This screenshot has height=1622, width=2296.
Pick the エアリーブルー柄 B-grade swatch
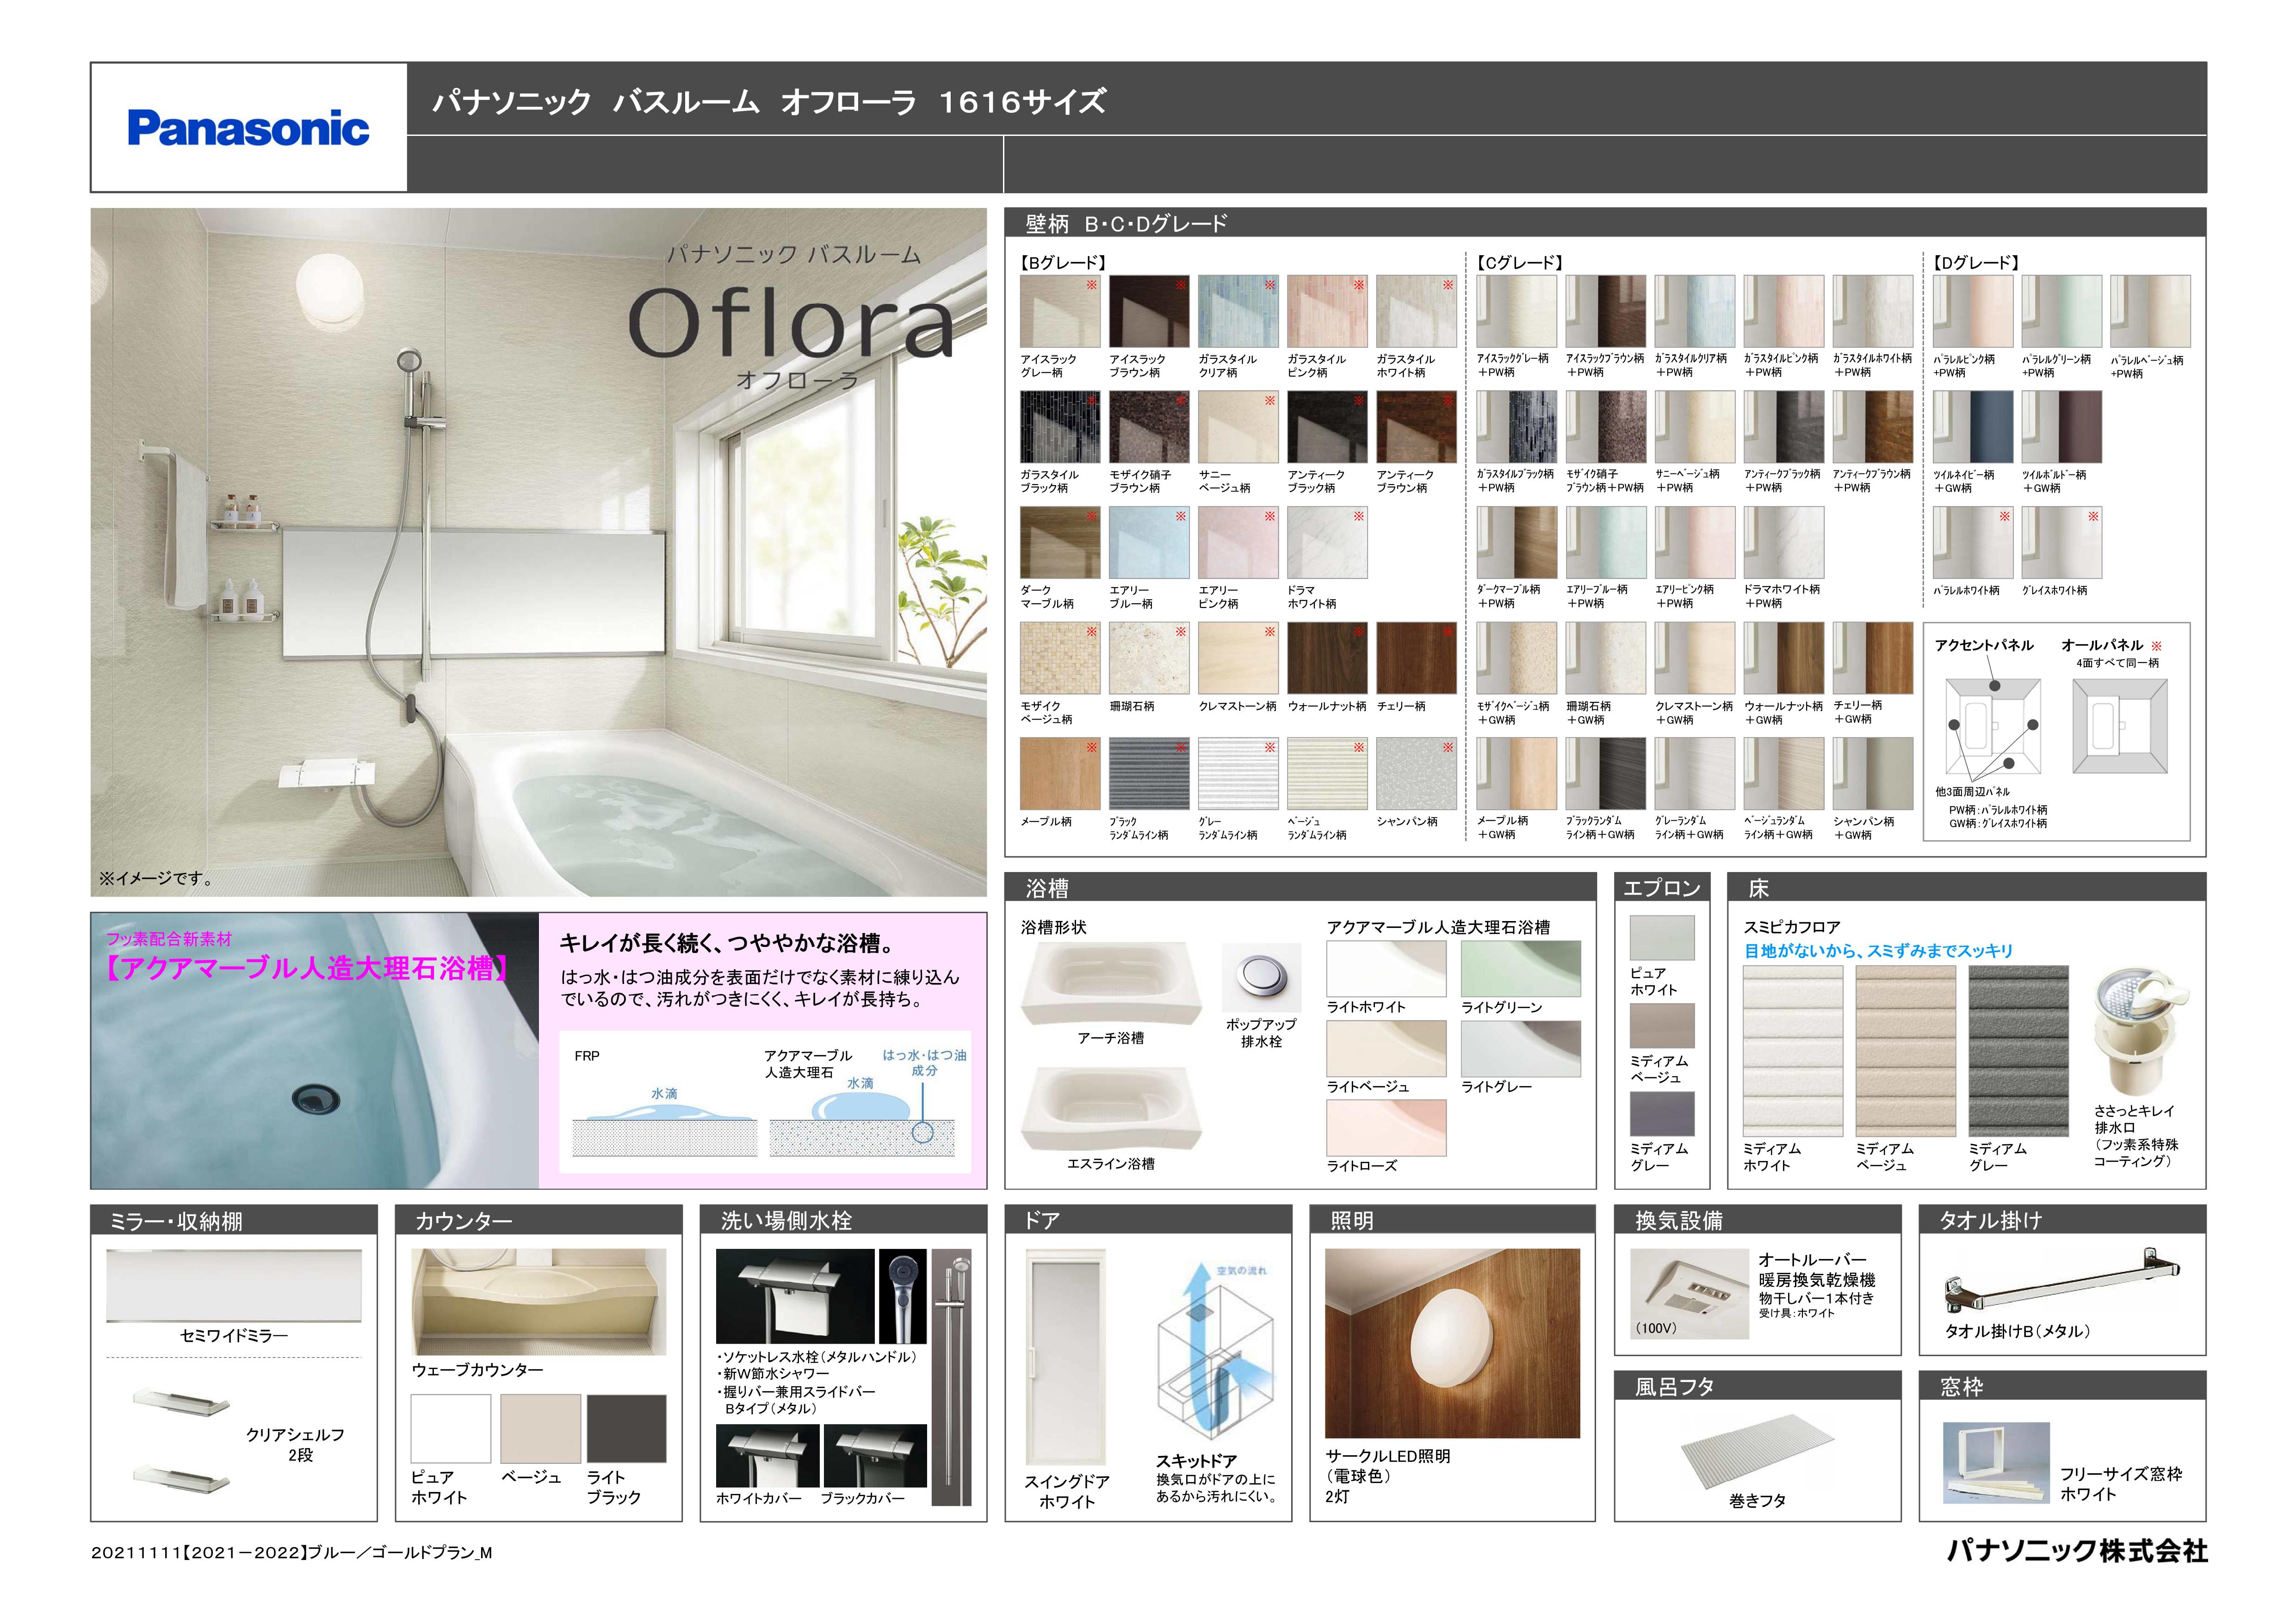1149,543
